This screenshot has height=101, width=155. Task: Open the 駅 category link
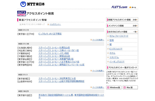[111, 45]
